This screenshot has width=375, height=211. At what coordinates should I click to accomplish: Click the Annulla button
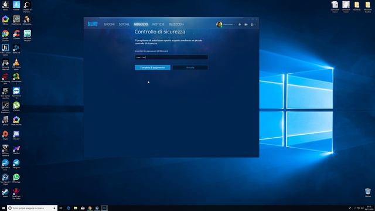(190, 67)
